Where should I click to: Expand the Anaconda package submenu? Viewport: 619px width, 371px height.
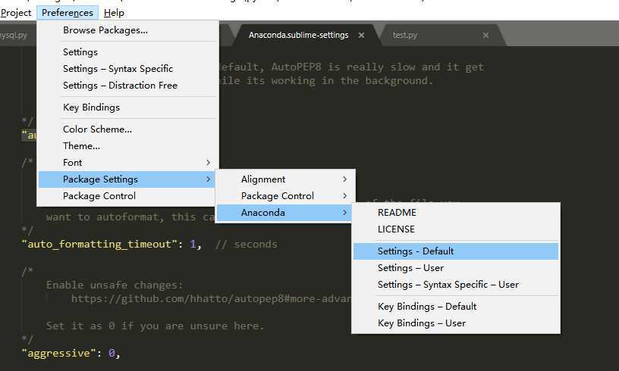coord(284,213)
